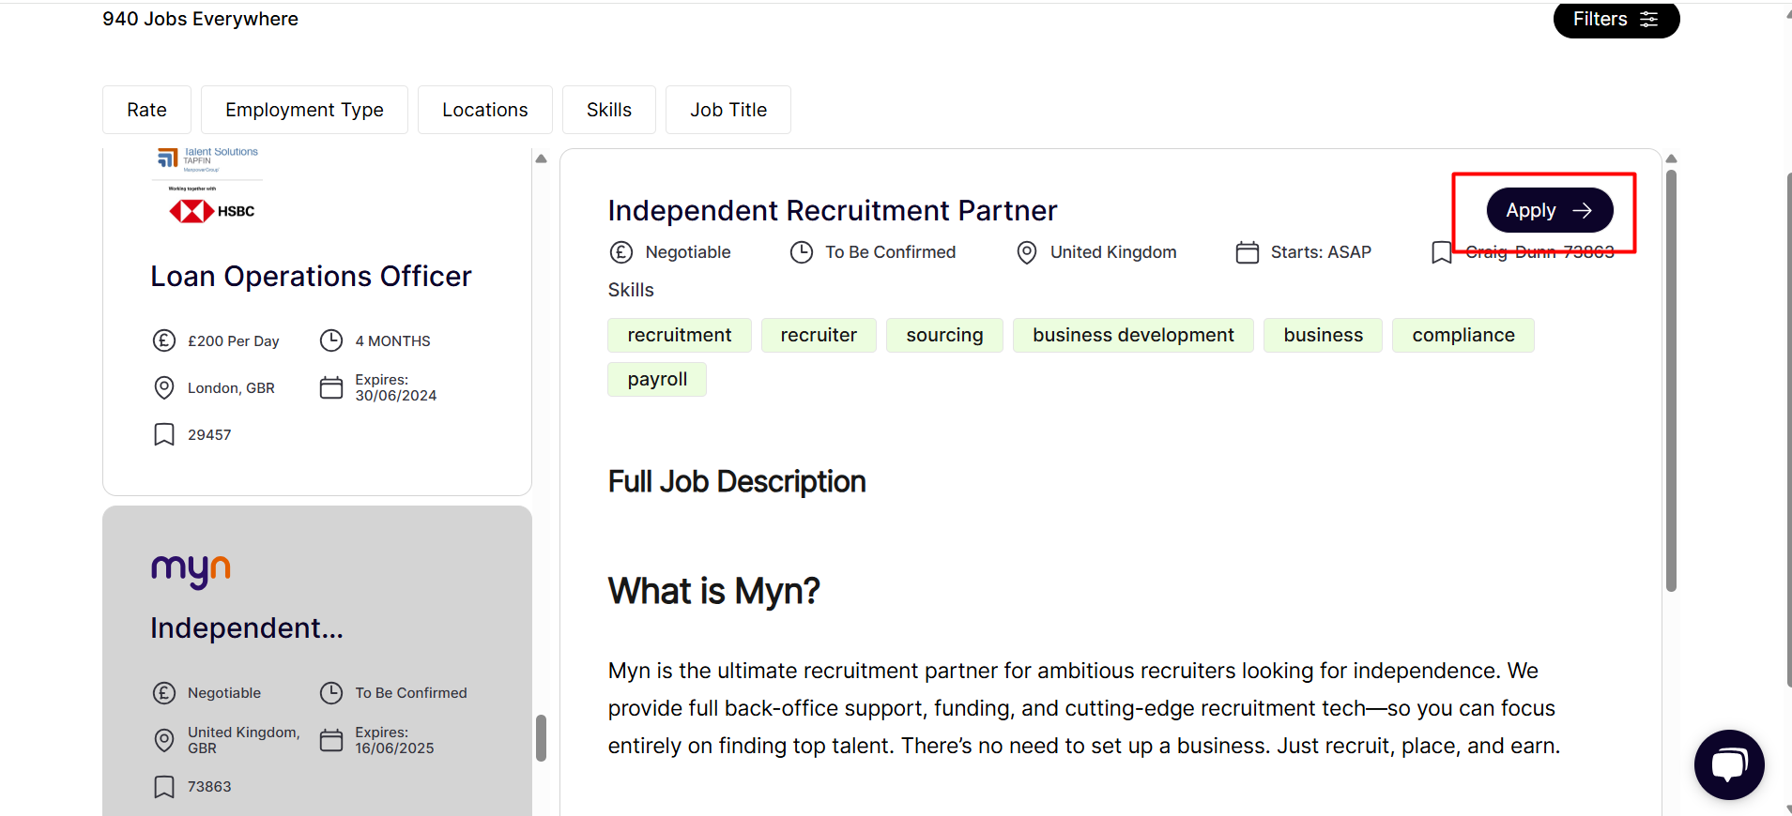Open the Employment Type filter
Image resolution: width=1792 pixels, height=816 pixels.
click(304, 110)
